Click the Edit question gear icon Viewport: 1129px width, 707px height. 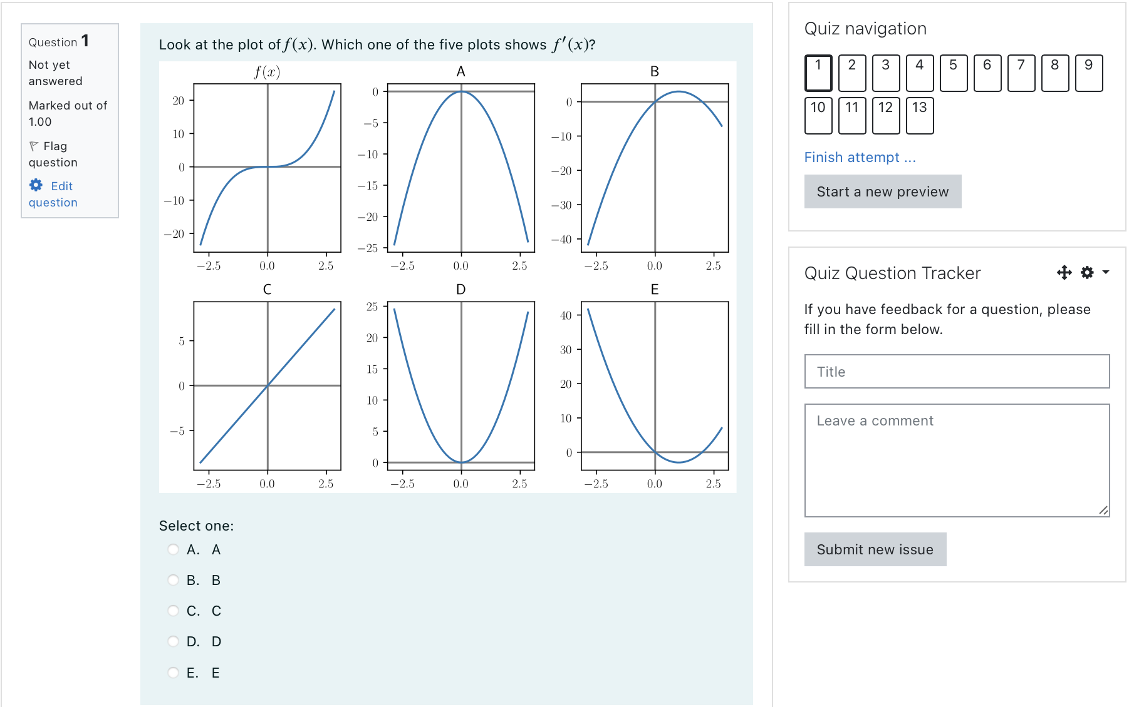(x=36, y=185)
